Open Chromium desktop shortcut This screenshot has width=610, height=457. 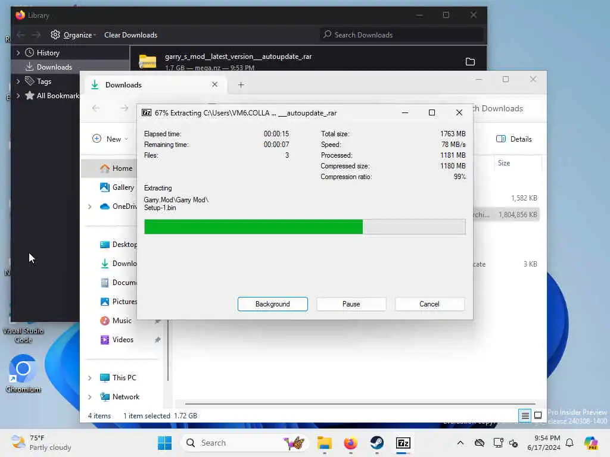click(23, 374)
